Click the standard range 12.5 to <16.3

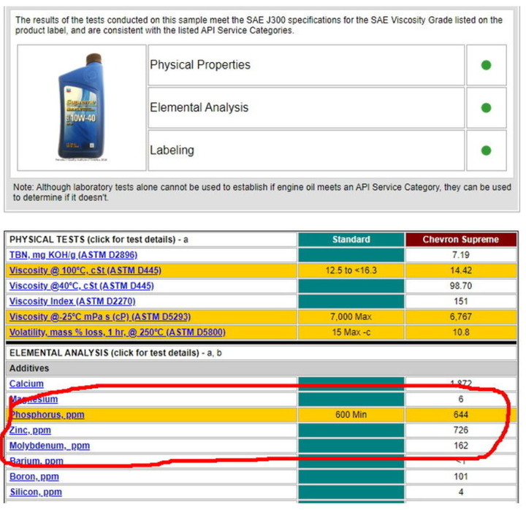(351, 270)
